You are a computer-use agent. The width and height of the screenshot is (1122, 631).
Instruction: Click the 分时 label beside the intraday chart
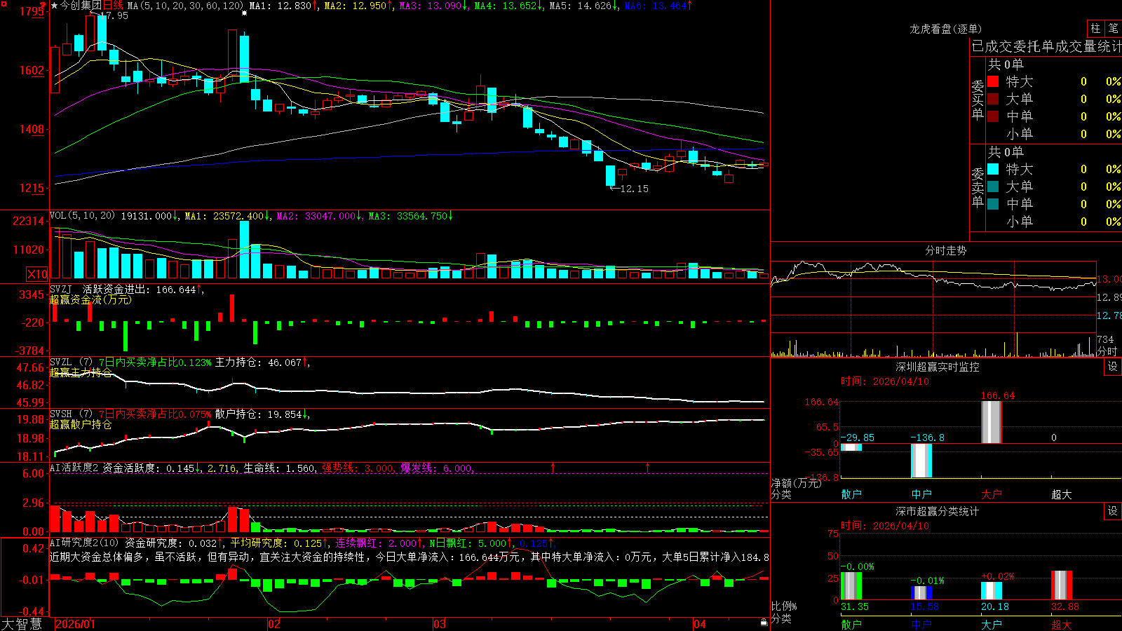[x=1107, y=351]
